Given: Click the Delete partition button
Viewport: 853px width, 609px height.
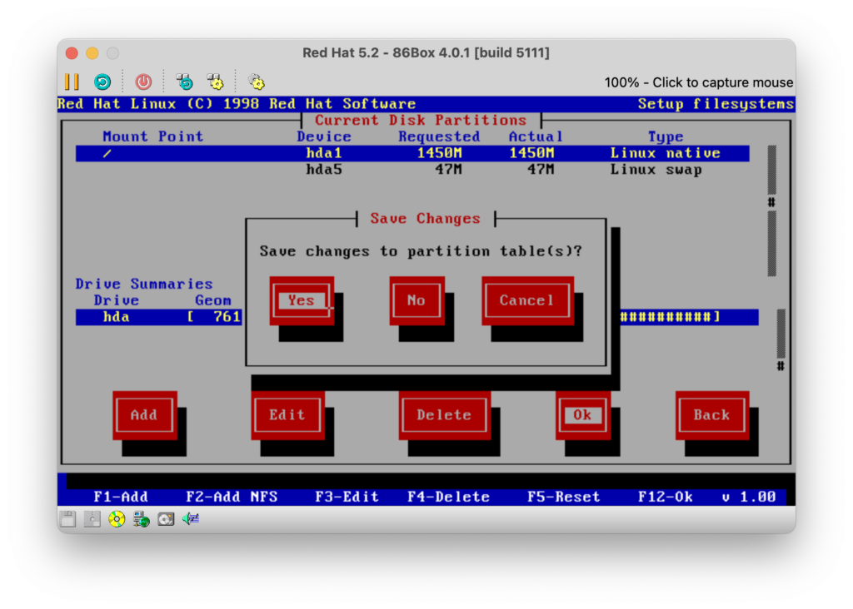Looking at the screenshot, I should pyautogui.click(x=445, y=415).
